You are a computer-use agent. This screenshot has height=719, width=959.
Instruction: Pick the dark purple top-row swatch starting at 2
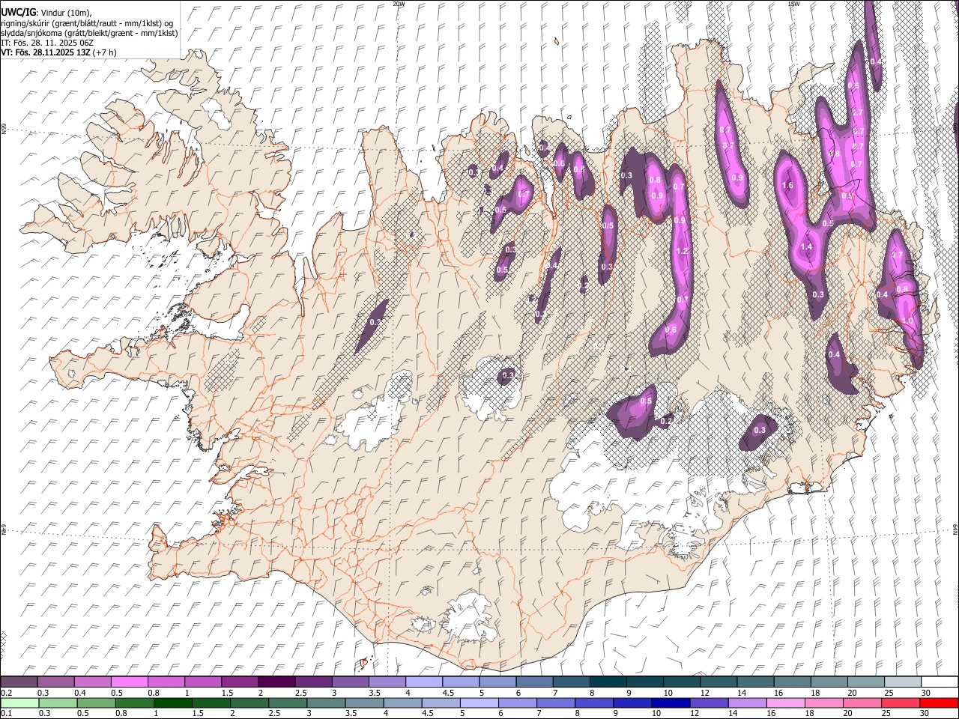click(x=276, y=682)
